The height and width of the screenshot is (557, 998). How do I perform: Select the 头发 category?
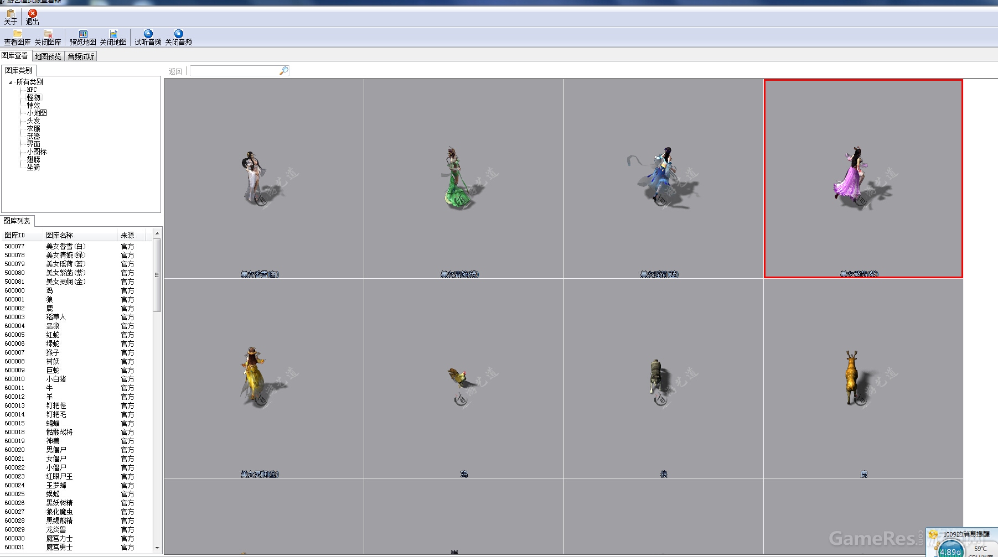point(34,121)
